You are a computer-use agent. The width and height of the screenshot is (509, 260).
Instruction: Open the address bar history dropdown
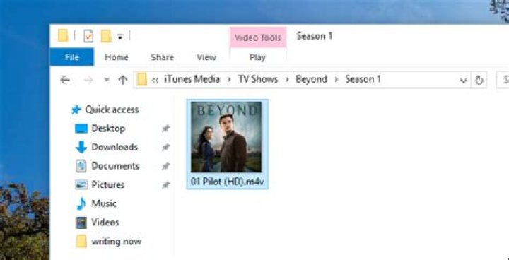point(464,81)
